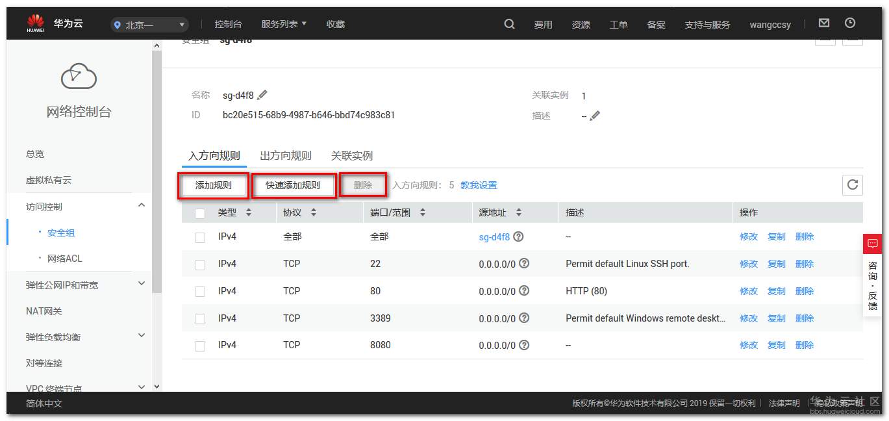Click the 添加规则 button
The image size is (889, 421).
(214, 185)
